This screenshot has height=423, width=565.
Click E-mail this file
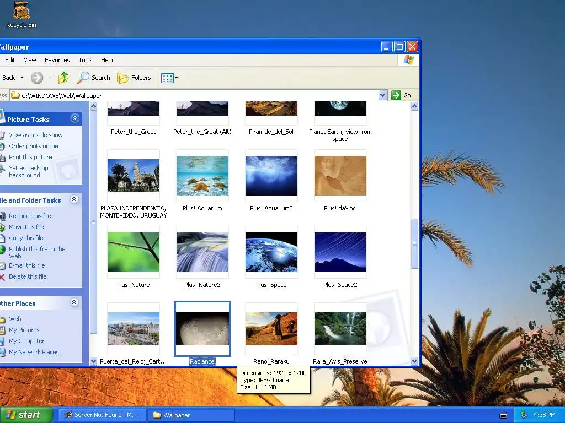click(x=27, y=265)
